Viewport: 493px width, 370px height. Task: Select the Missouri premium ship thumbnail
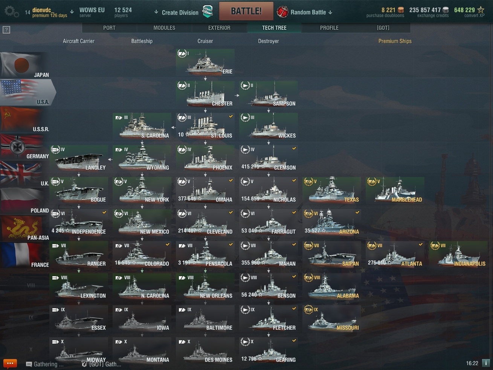coord(332,318)
